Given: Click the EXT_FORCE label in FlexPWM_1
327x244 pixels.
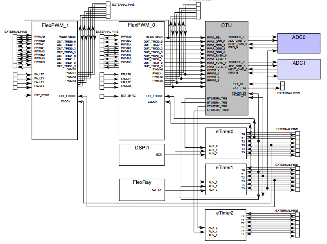Looking at the screenshot, I should 67,96.
